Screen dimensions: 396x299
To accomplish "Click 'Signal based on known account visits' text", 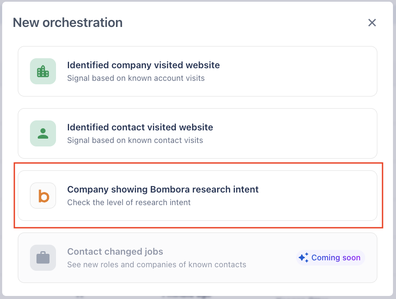I will [x=136, y=78].
